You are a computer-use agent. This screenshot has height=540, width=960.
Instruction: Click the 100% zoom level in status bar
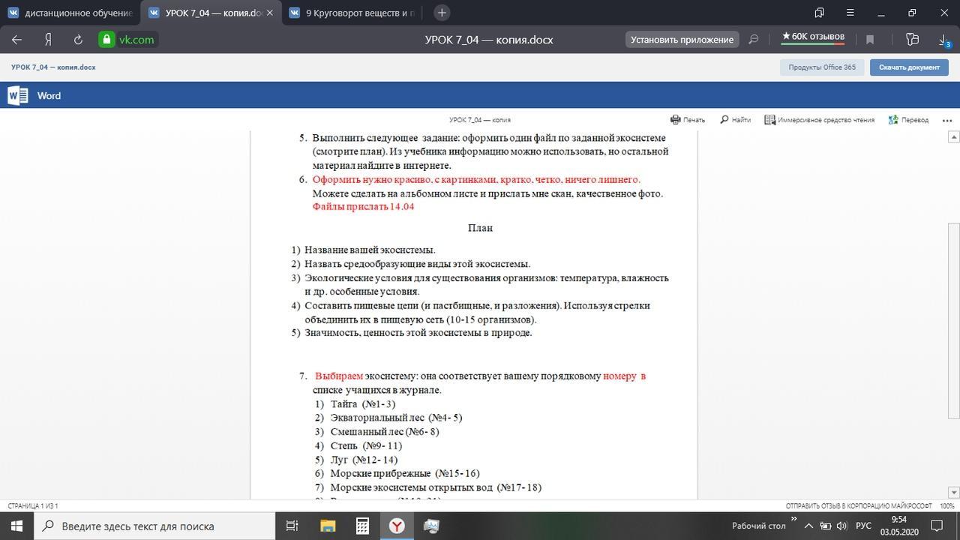coord(947,506)
